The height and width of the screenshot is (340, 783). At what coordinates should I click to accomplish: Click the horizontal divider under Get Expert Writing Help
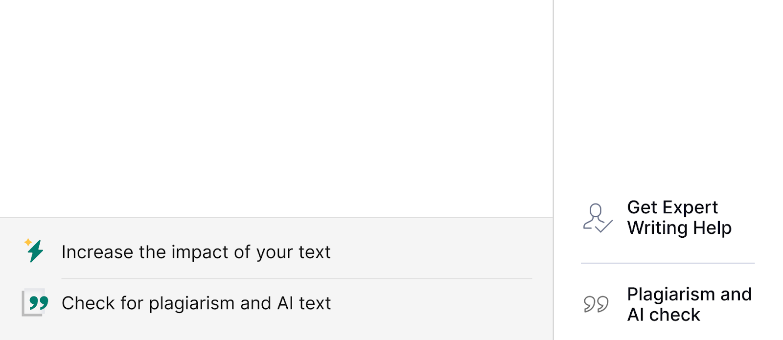click(x=668, y=263)
